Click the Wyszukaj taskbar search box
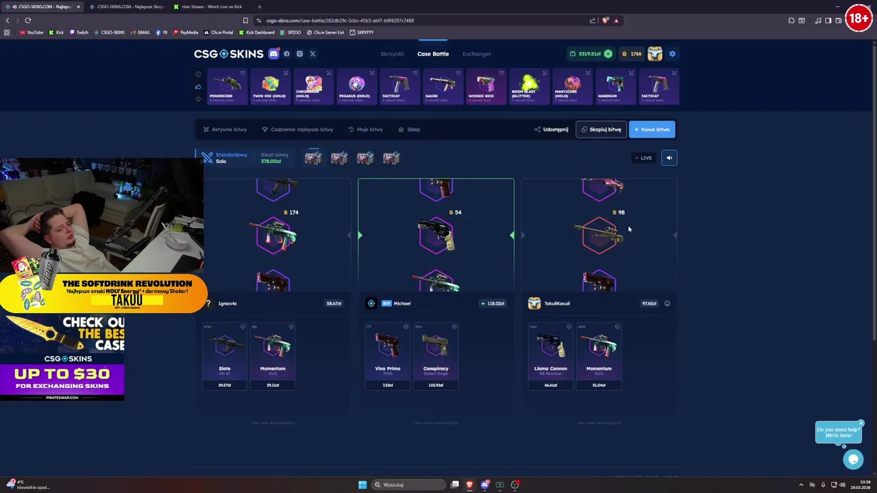877x493 pixels. [409, 485]
